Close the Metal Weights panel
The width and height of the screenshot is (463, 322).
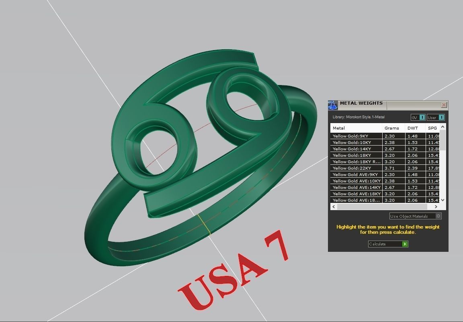coord(444,105)
